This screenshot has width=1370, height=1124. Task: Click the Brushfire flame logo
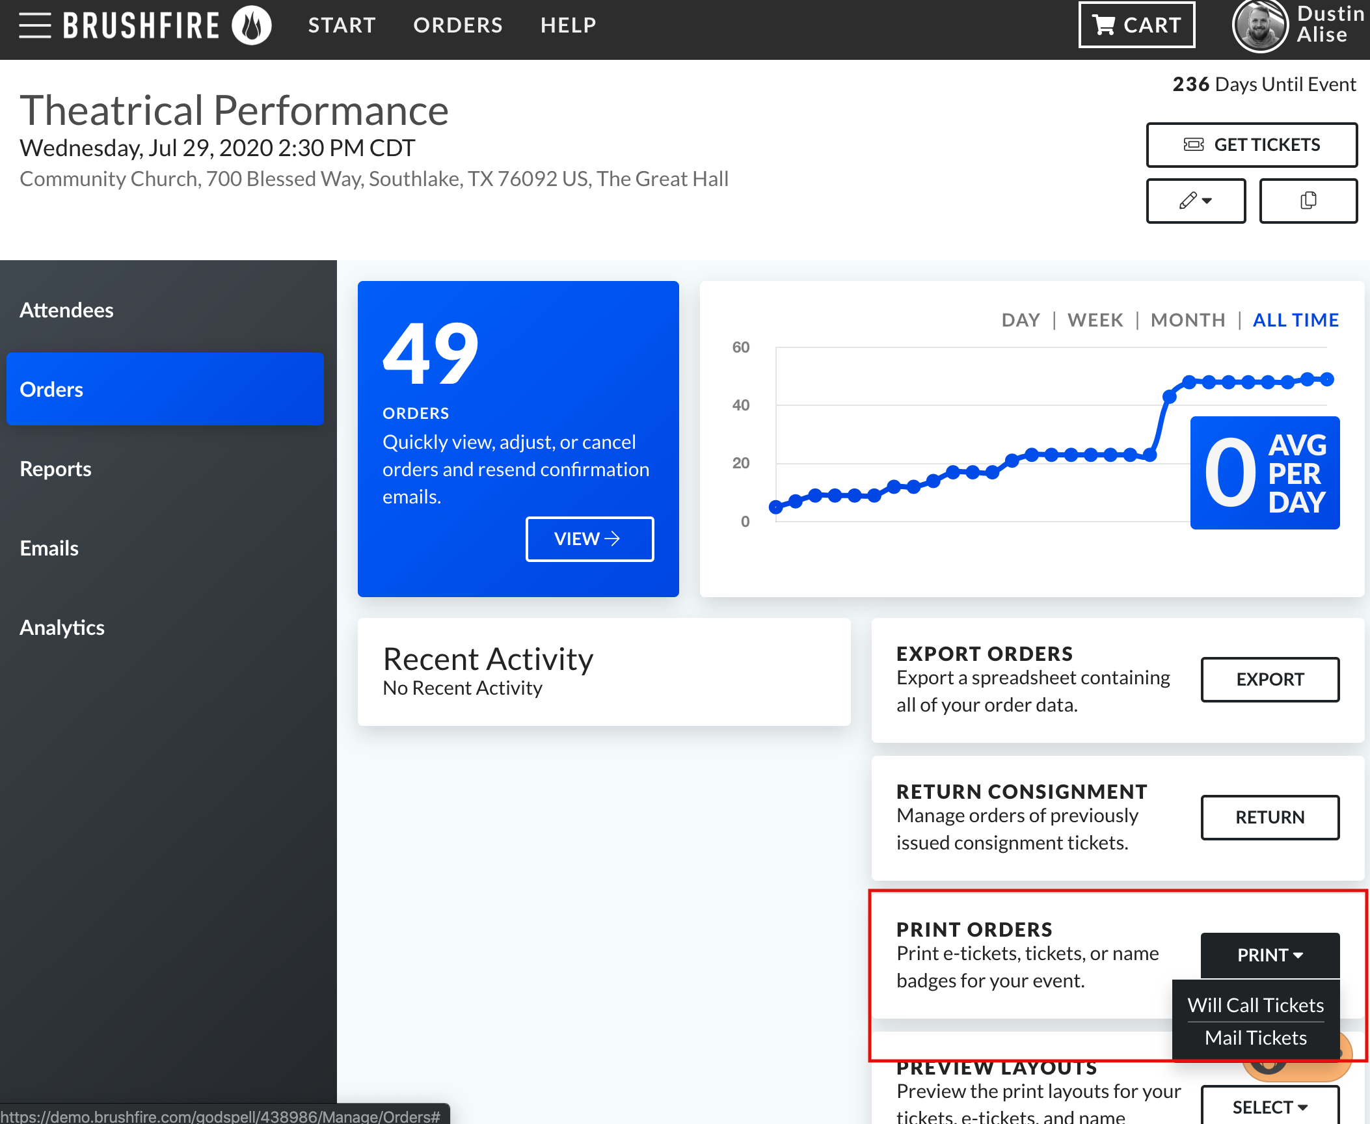pos(252,25)
